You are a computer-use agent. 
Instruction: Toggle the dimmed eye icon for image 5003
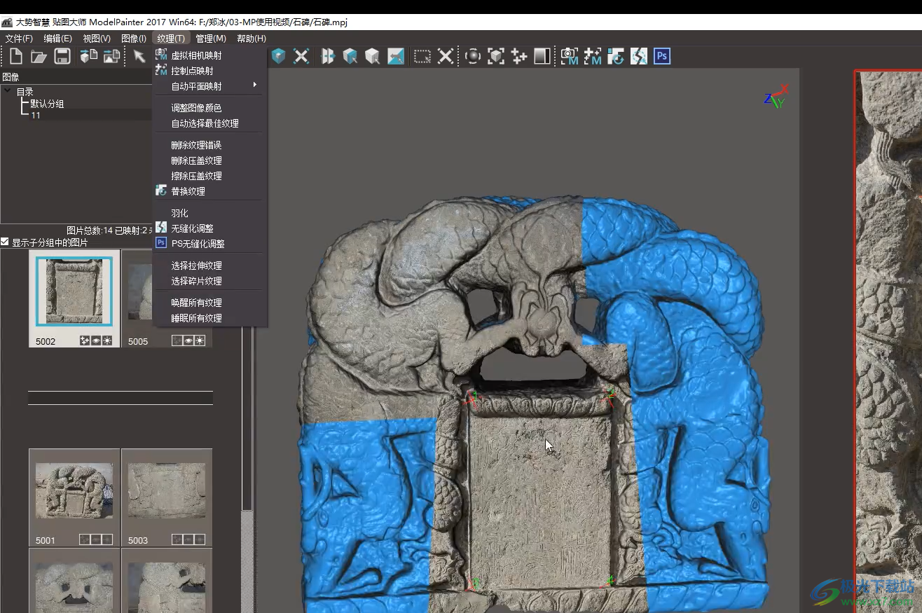tap(188, 539)
